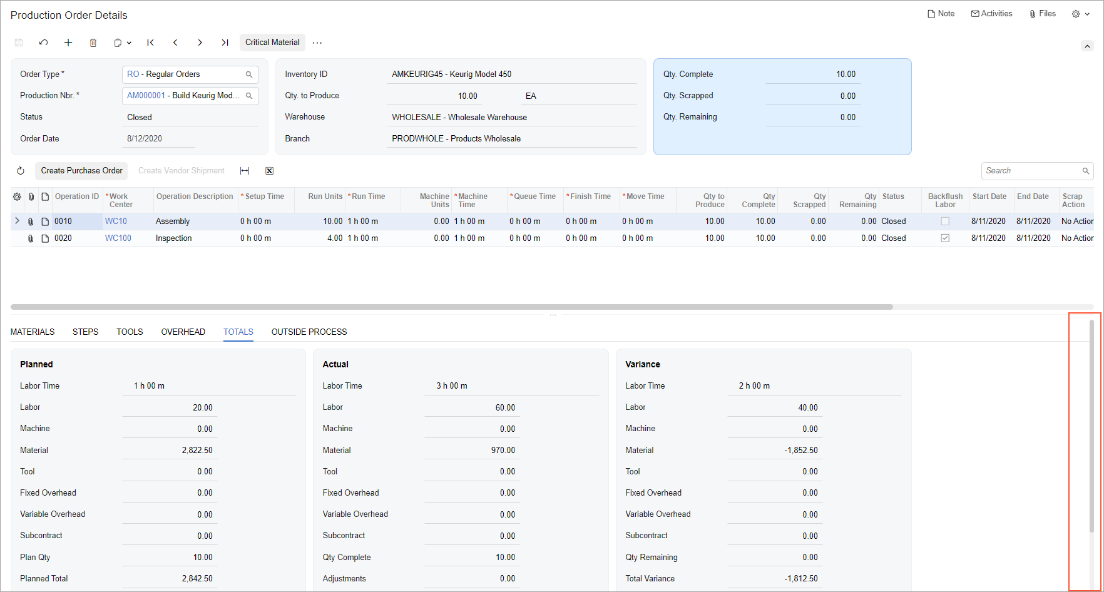Open the settings gear dropdown
This screenshot has width=1104, height=592.
coord(1081,14)
